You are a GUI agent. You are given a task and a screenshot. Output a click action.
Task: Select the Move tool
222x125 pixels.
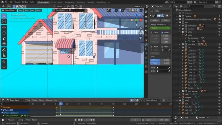[x=4, y=27]
